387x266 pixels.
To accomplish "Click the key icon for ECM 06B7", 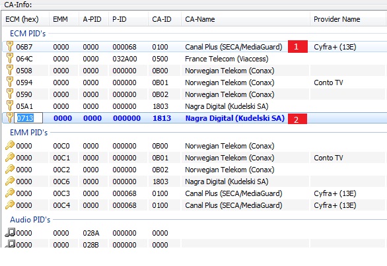I will [10, 47].
